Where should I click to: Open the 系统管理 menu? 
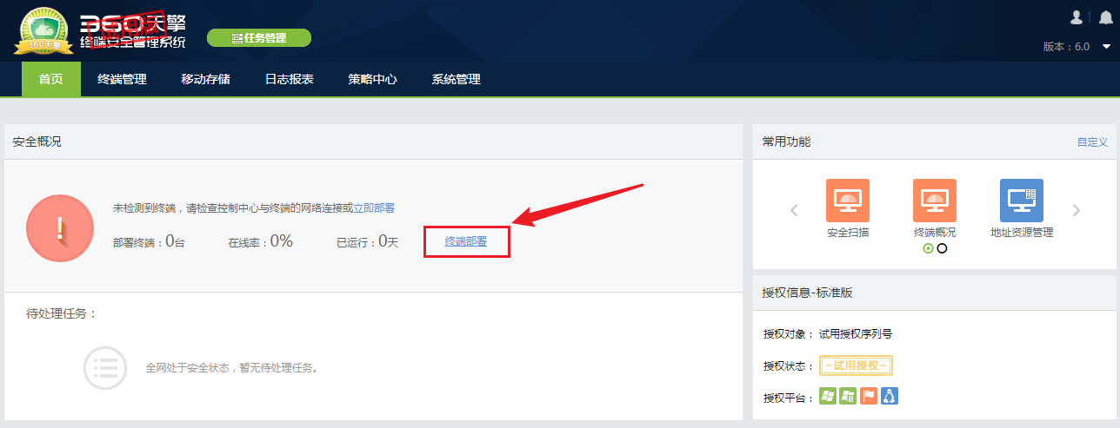pos(456,79)
